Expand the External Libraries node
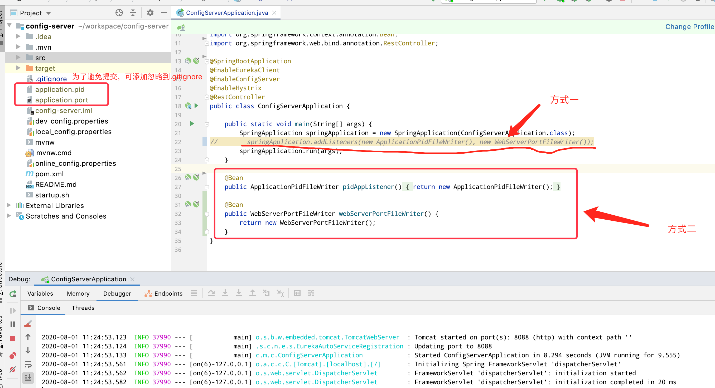 9,205
